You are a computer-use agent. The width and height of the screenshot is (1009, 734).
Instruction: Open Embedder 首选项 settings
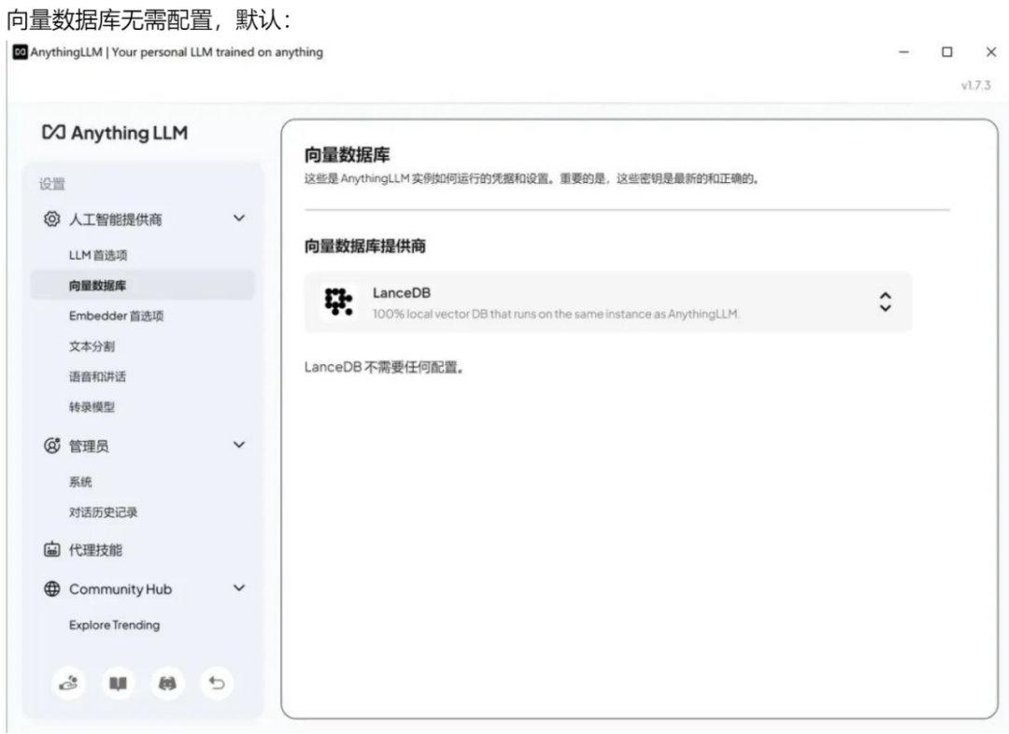(x=117, y=316)
